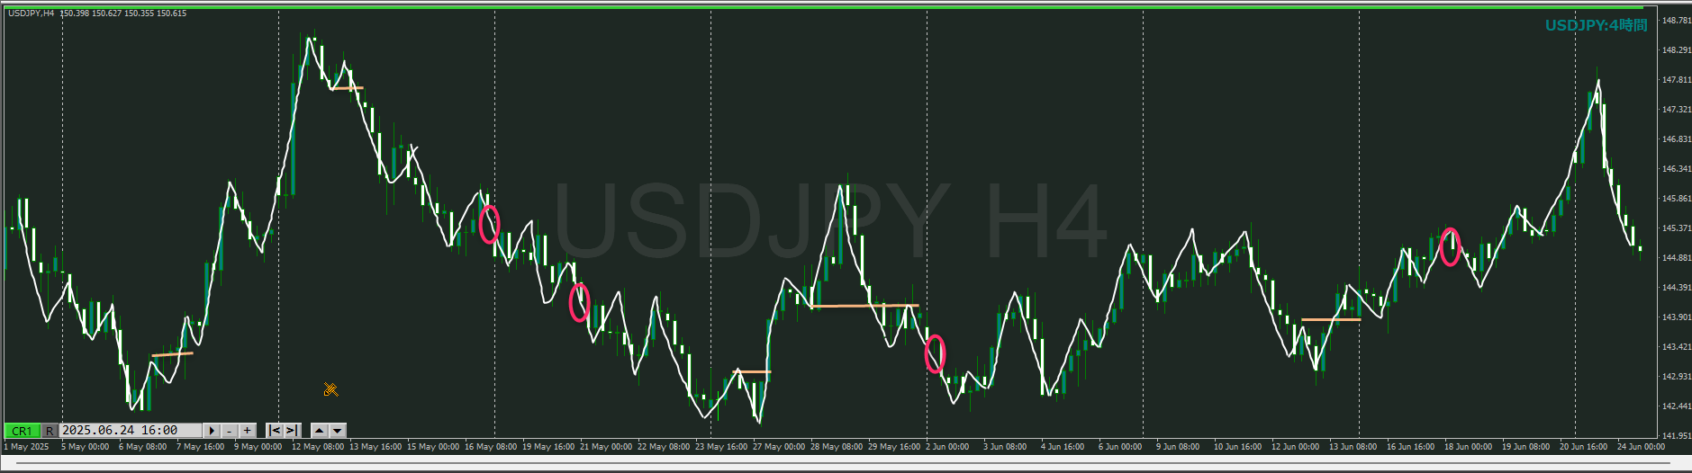The width and height of the screenshot is (1692, 473).
Task: Click the minus button in chart controls
Action: [x=230, y=431]
